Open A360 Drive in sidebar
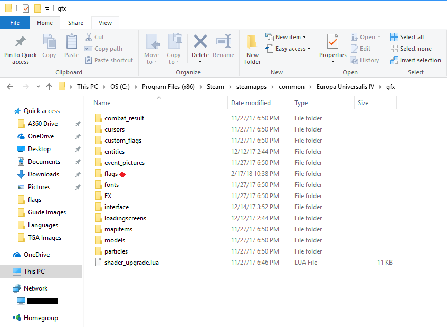This screenshot has width=447, height=327. coord(43,124)
